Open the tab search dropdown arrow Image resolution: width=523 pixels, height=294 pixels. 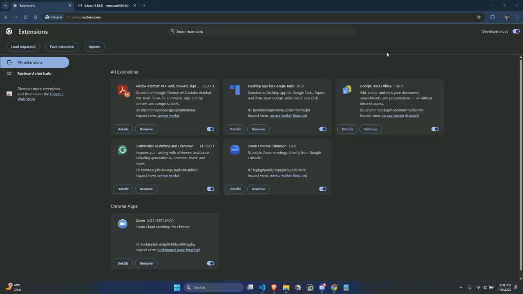pyautogui.click(x=5, y=6)
